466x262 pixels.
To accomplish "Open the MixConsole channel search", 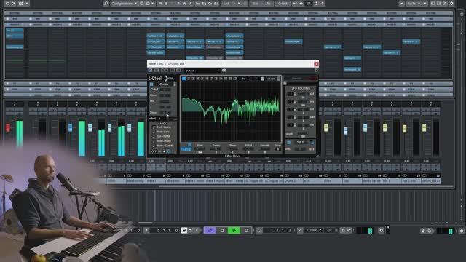I will click(106, 3).
